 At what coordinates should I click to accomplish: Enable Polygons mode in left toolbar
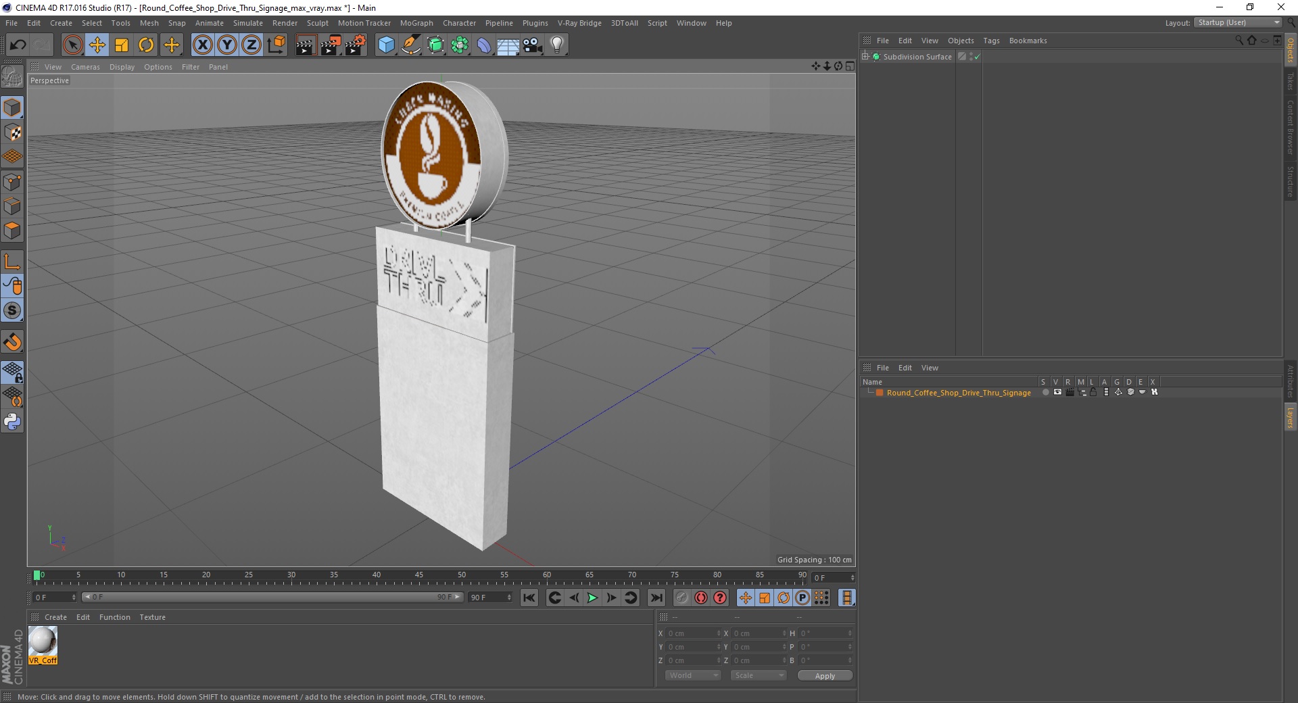click(x=12, y=231)
